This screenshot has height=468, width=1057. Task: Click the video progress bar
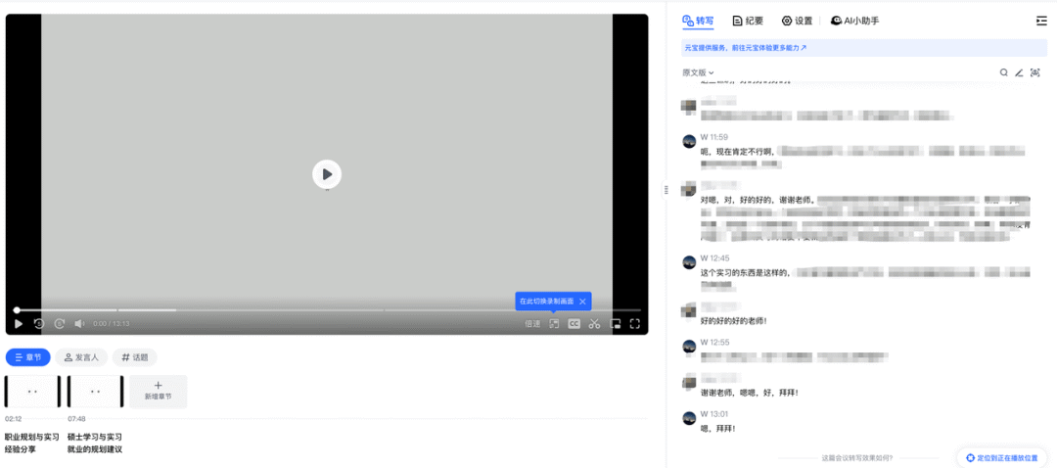click(327, 310)
